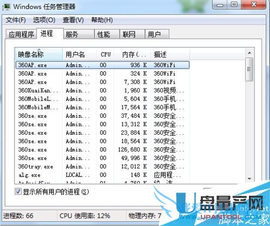Sort by 内存 column header
This screenshot has width=270, height=226.
click(x=132, y=54)
